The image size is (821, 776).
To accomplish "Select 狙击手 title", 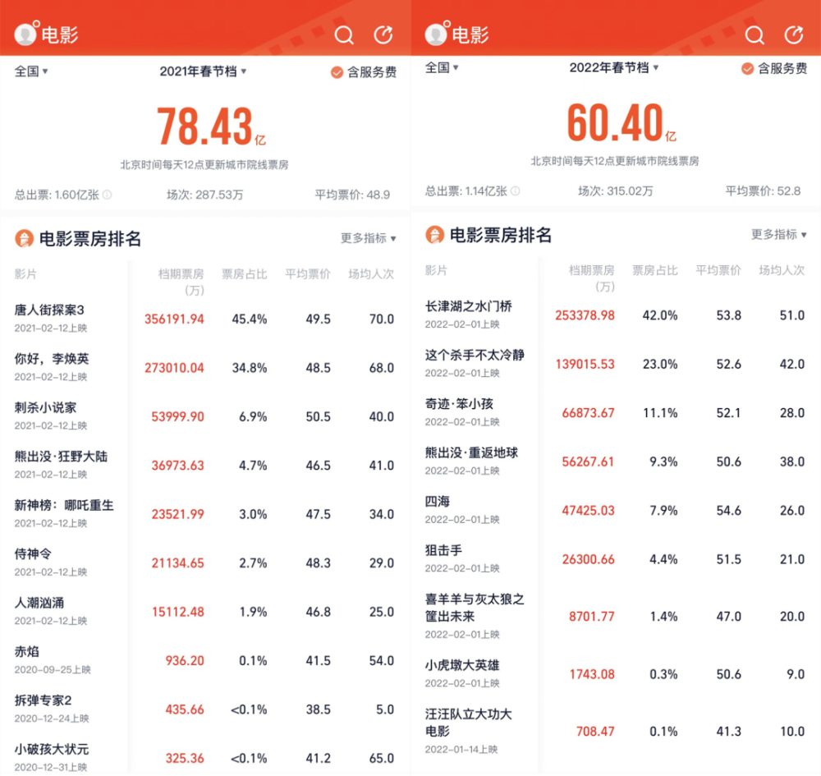I will [x=443, y=550].
